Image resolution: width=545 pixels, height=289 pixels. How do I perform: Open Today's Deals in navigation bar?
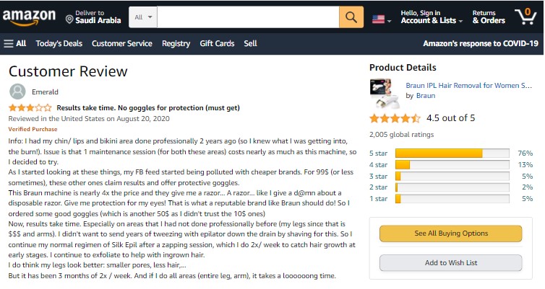tap(59, 43)
